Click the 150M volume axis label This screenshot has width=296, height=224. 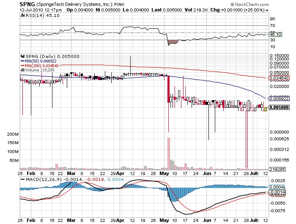coord(13,143)
